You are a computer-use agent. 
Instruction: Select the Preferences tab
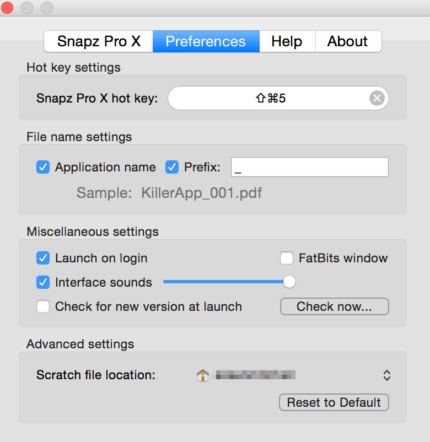click(x=206, y=41)
